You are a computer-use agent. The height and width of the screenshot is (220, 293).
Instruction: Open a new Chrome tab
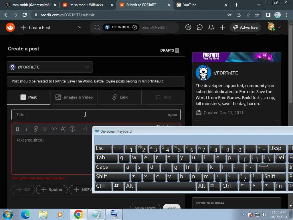click(237, 5)
